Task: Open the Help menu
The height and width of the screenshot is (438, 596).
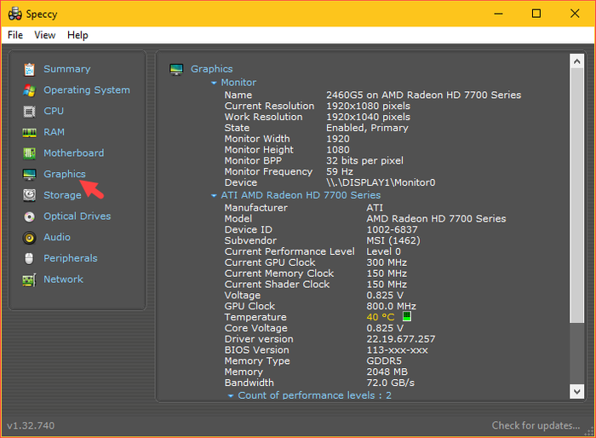Action: coord(77,35)
